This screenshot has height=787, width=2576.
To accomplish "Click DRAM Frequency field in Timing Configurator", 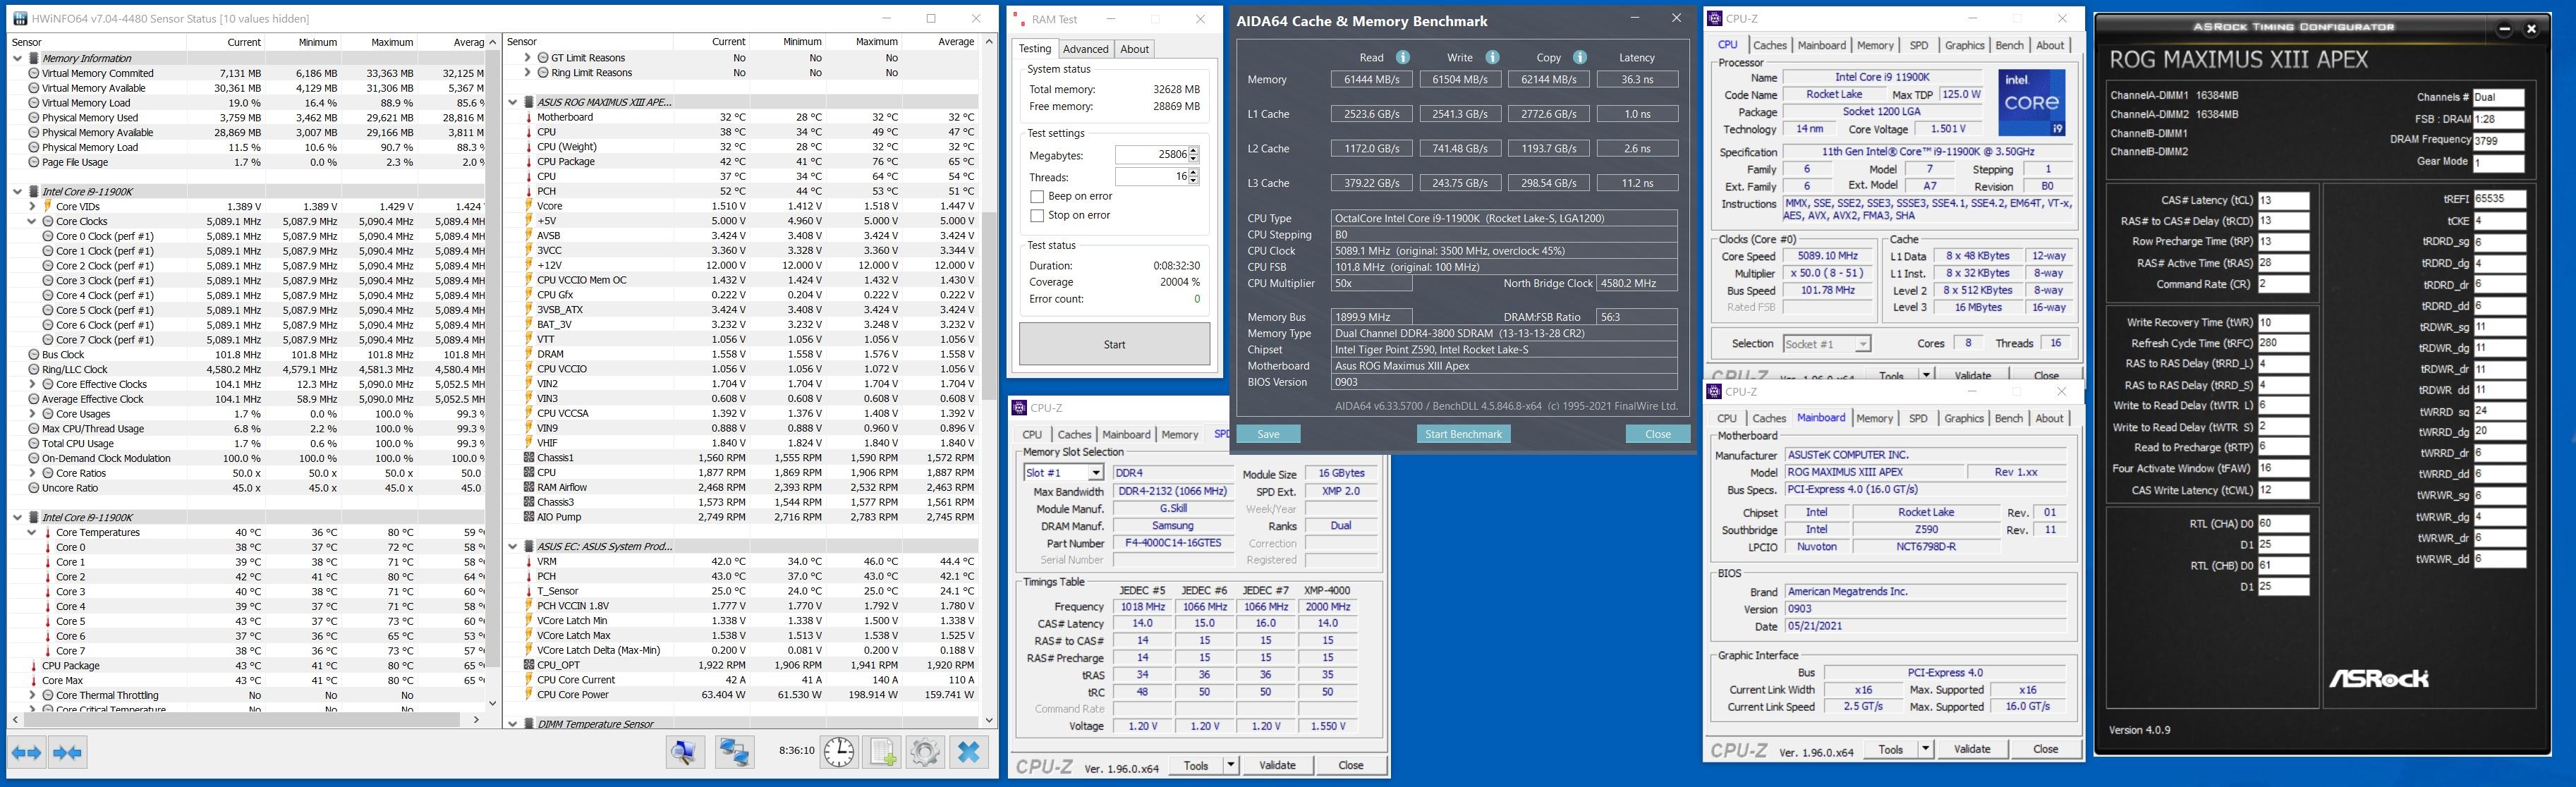I will coord(2499,140).
